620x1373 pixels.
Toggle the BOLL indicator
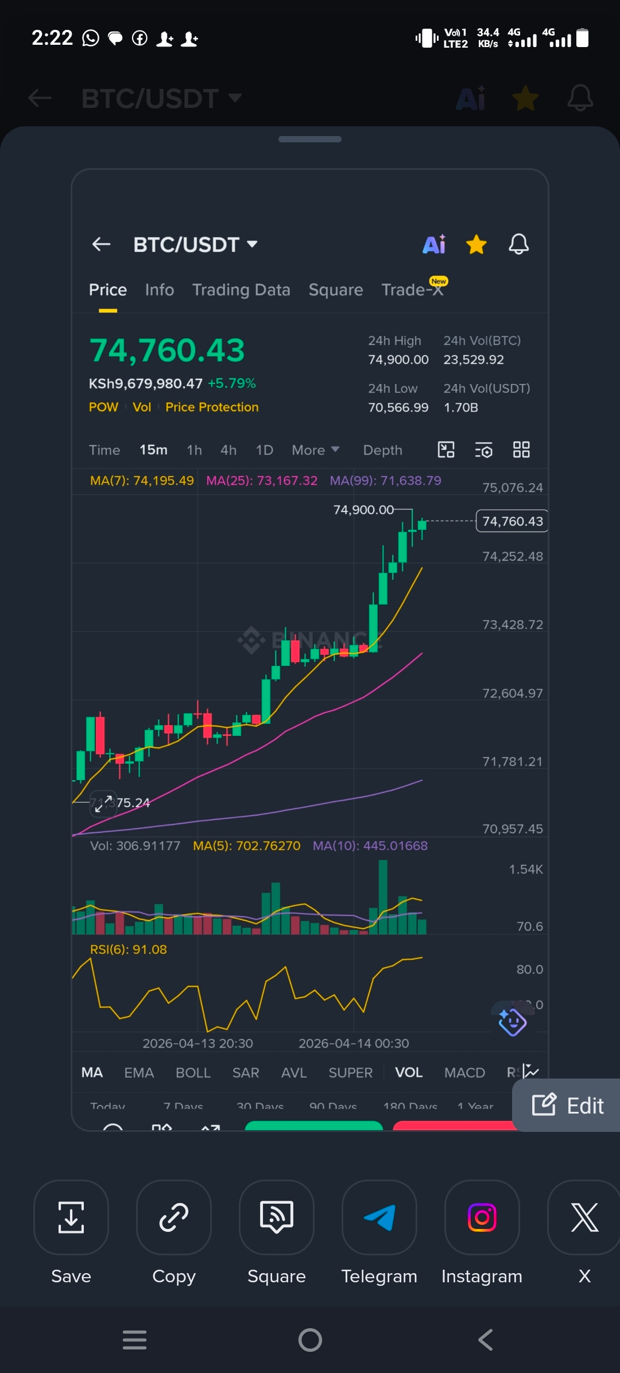[193, 1072]
